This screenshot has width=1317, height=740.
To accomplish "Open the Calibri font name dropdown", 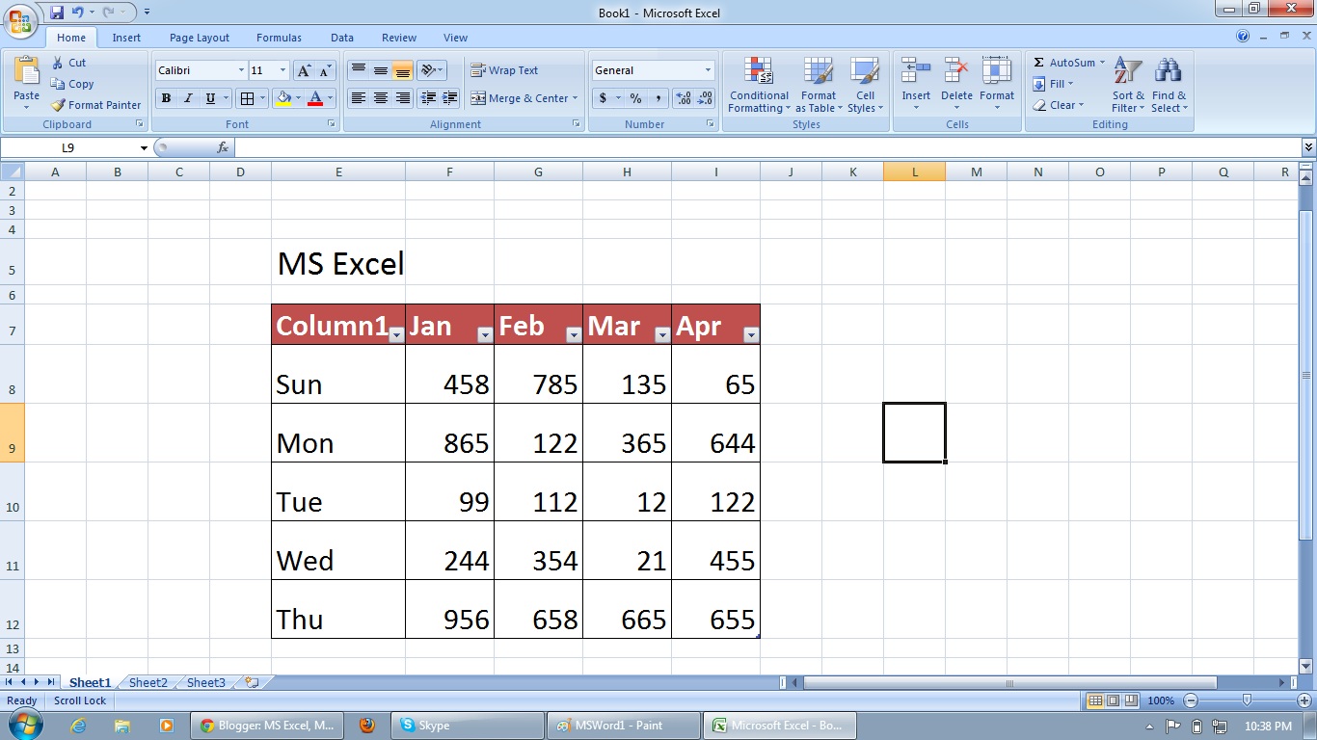I will click(241, 70).
